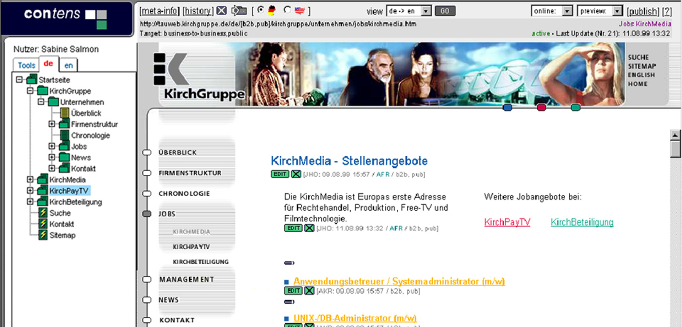
Task: Collapse the Unternehmen tree node
Action: coord(41,102)
